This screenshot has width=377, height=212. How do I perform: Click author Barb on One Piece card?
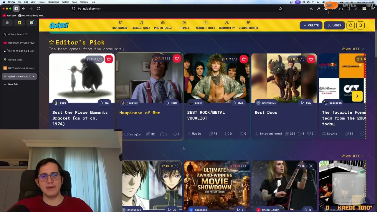point(60,103)
